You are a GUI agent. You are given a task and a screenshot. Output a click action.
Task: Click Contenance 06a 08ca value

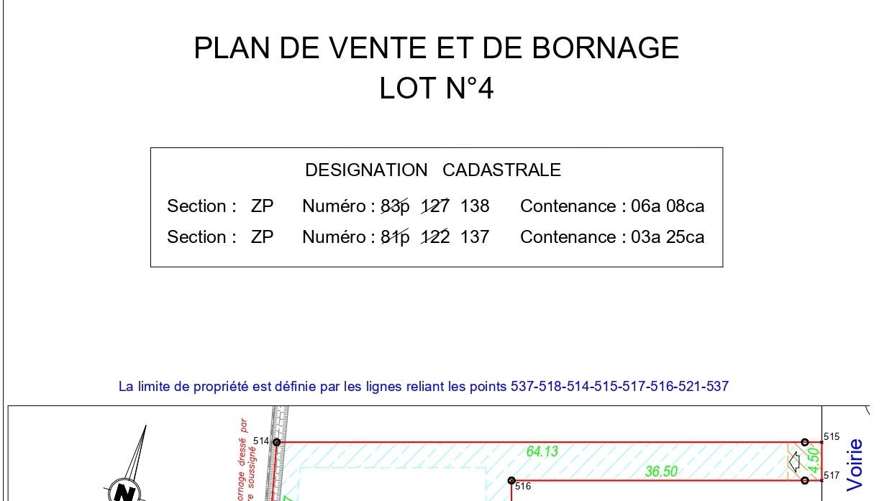[x=667, y=207]
